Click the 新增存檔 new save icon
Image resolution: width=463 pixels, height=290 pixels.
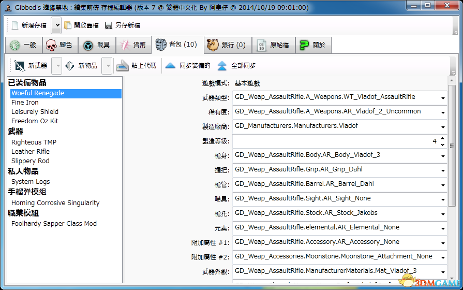[x=15, y=25]
